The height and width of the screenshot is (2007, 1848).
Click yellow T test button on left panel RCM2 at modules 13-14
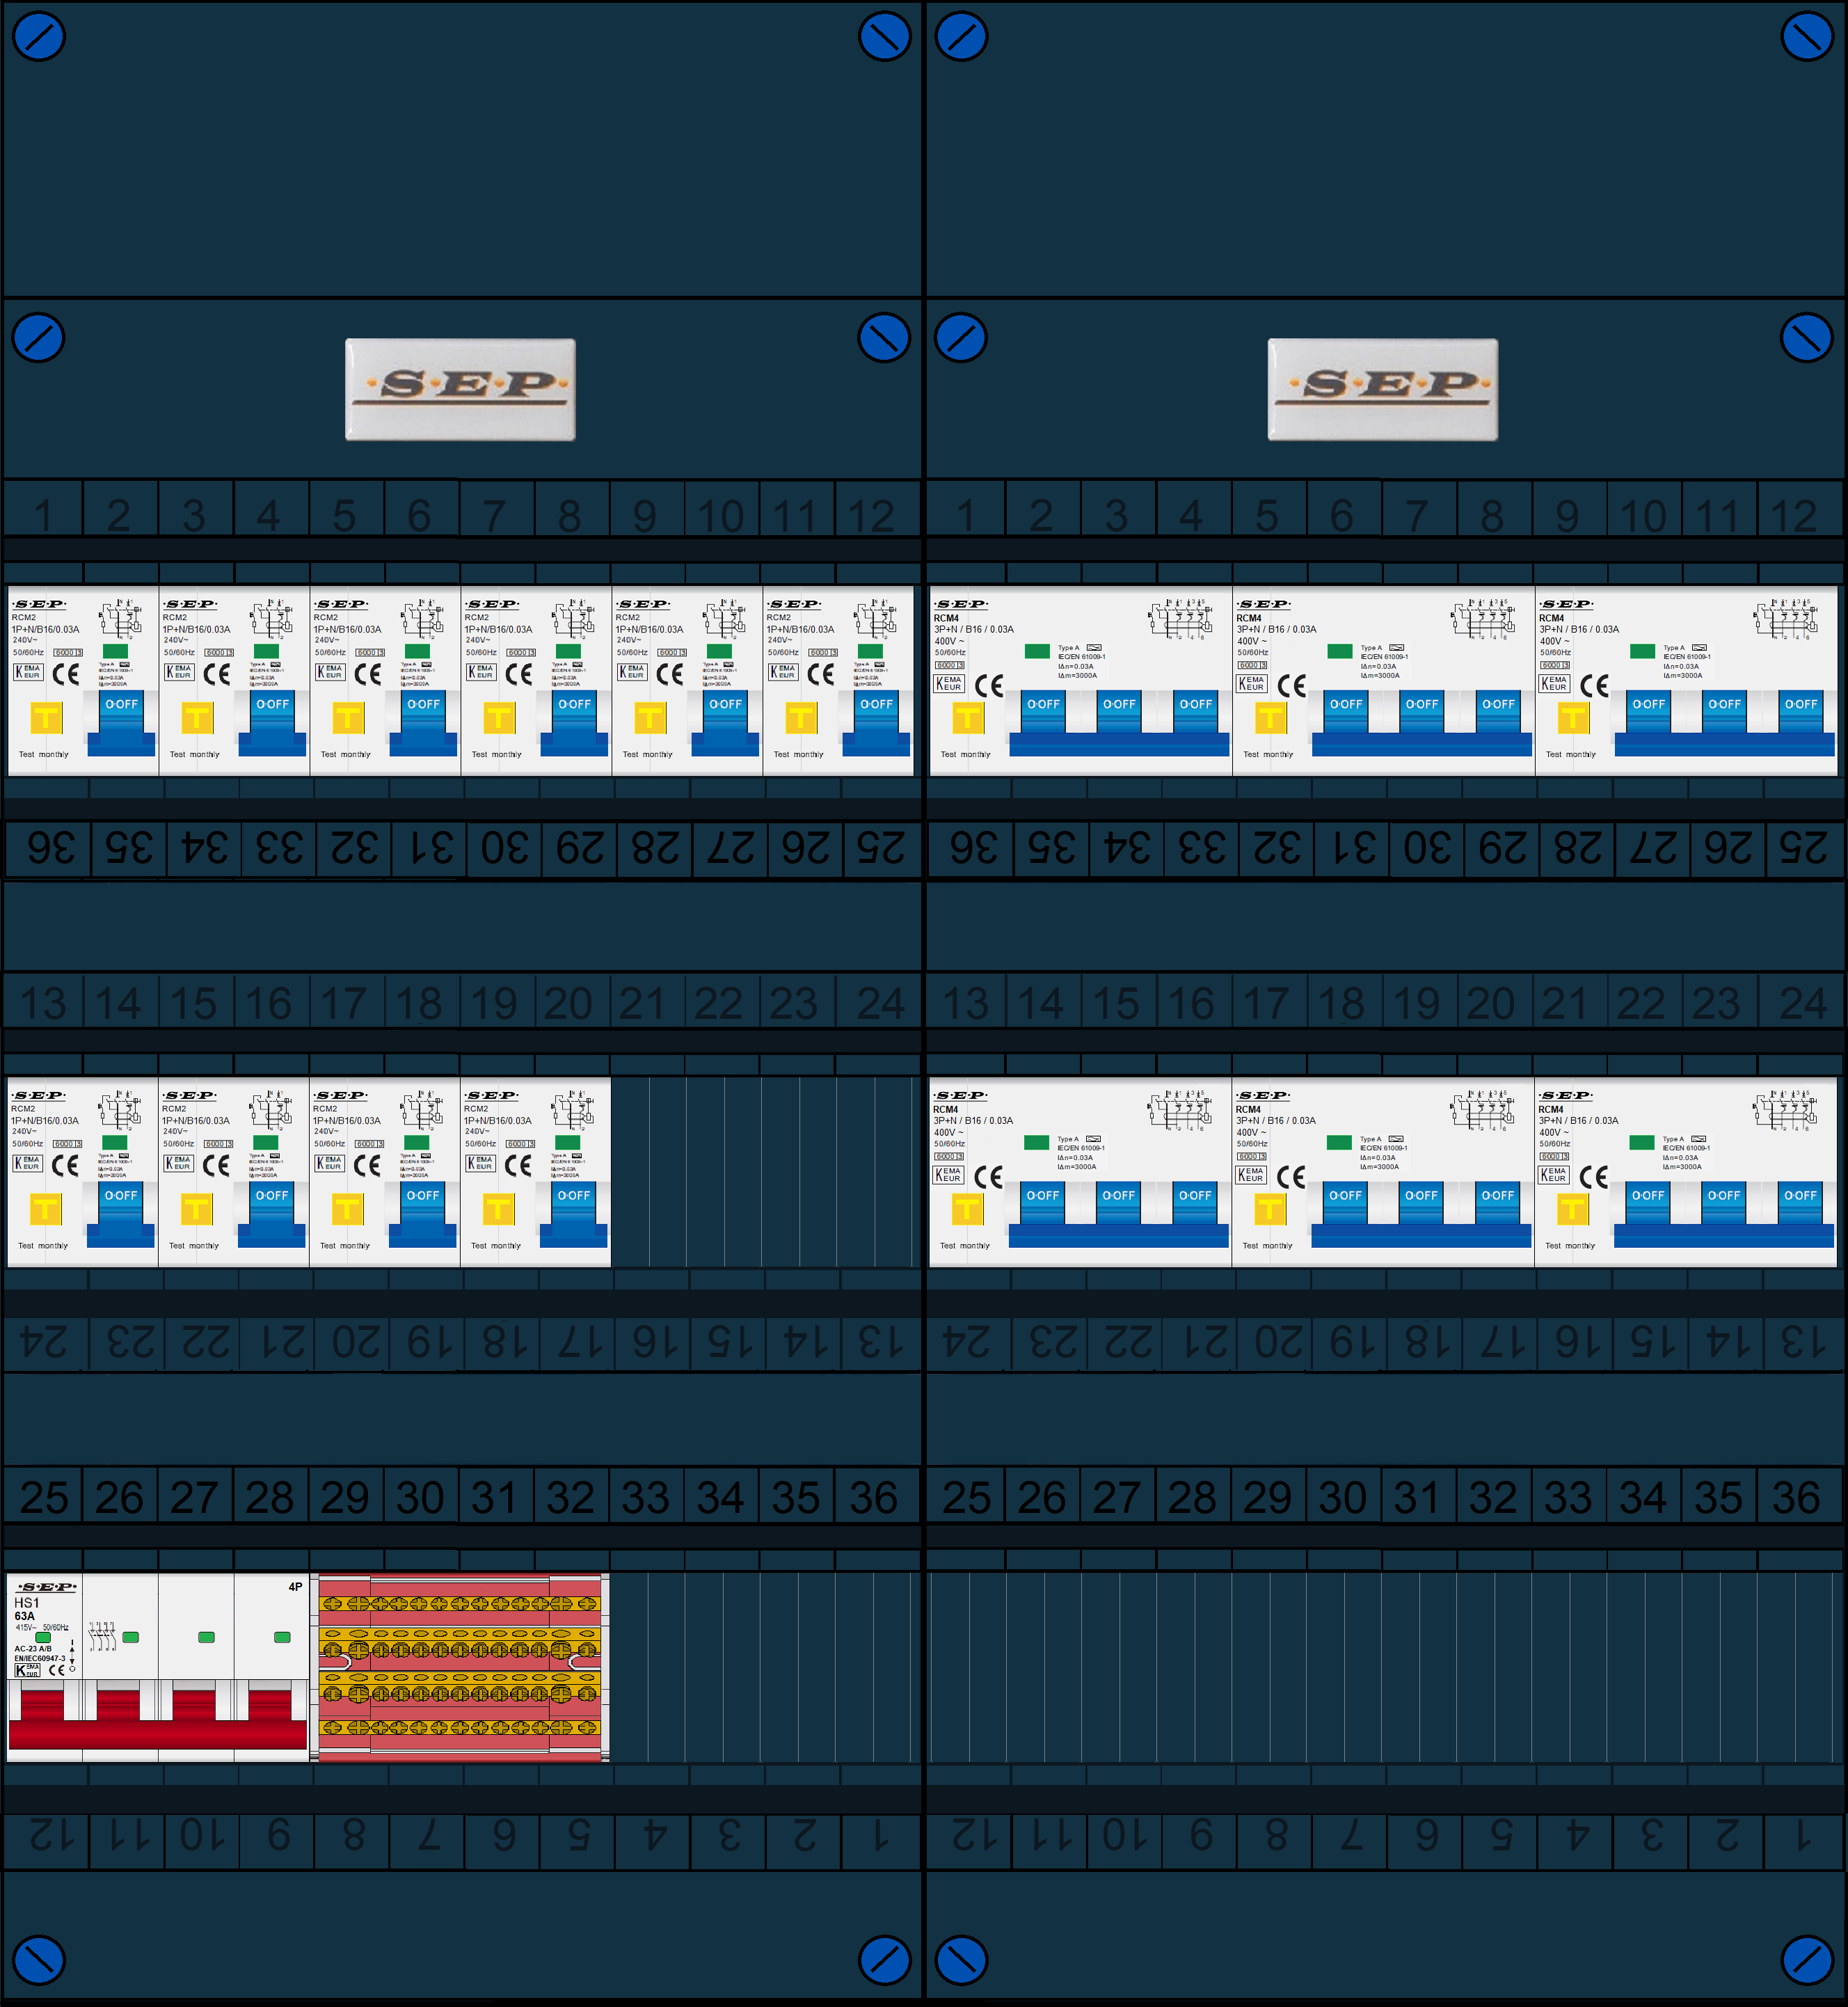click(x=45, y=1209)
